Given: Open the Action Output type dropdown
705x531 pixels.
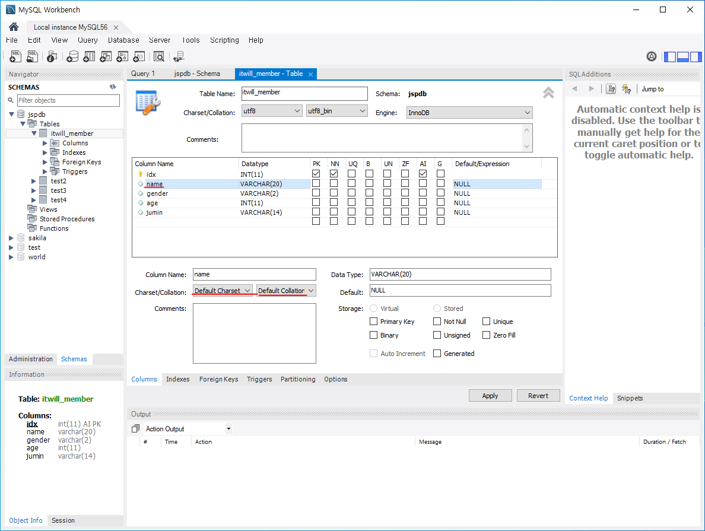Looking at the screenshot, I should click(228, 428).
